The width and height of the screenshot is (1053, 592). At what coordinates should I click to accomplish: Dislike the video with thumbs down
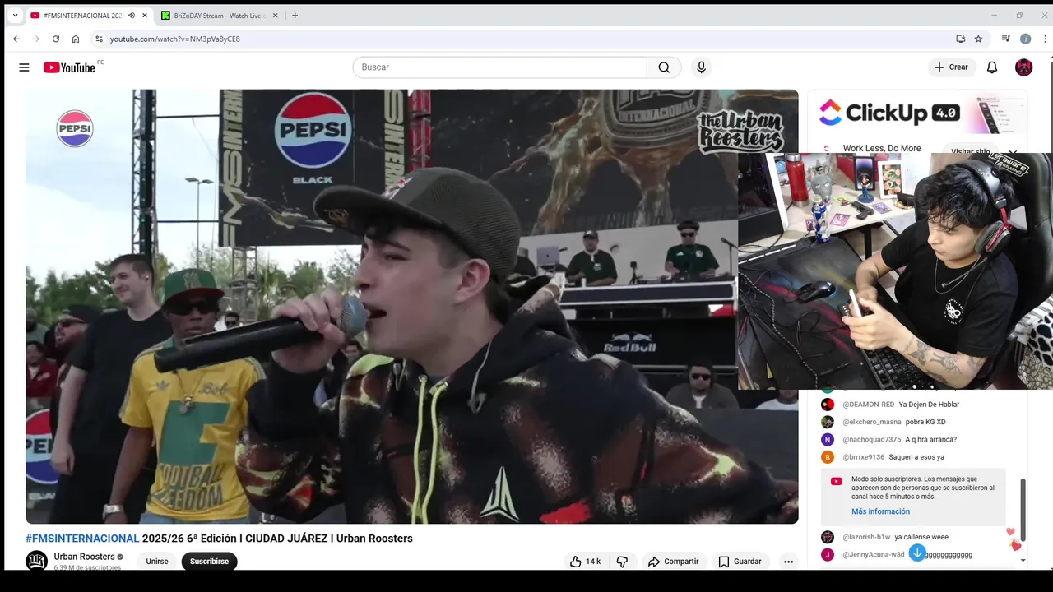[x=622, y=562]
